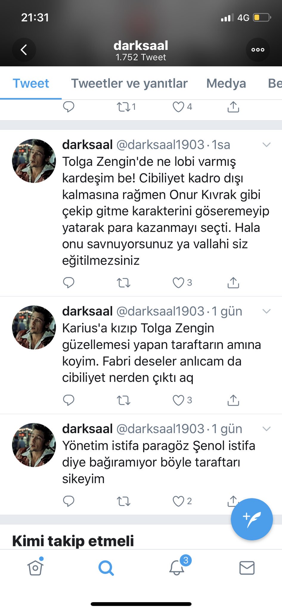Compose a new tweet with floating button

pos(252,519)
